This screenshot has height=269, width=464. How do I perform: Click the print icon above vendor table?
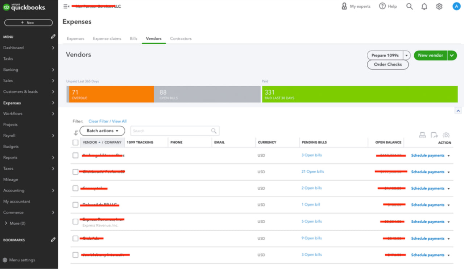(x=422, y=135)
